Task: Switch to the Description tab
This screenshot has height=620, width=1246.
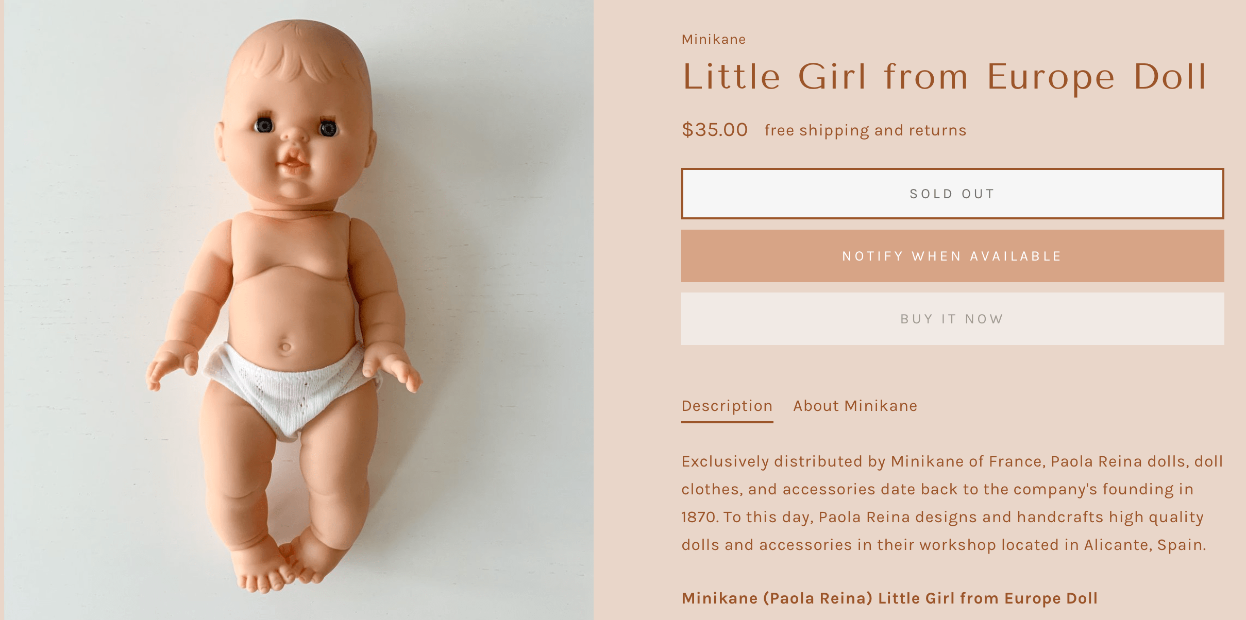Action: (x=727, y=406)
